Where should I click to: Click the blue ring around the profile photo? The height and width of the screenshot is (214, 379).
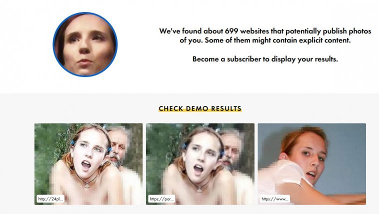(x=54, y=44)
